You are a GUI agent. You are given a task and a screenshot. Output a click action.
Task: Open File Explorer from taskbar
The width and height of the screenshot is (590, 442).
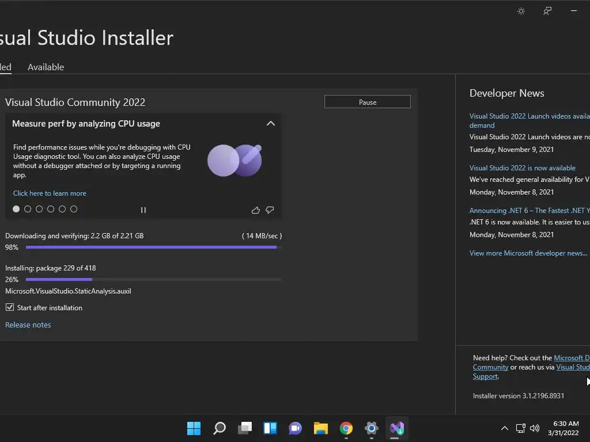click(321, 428)
